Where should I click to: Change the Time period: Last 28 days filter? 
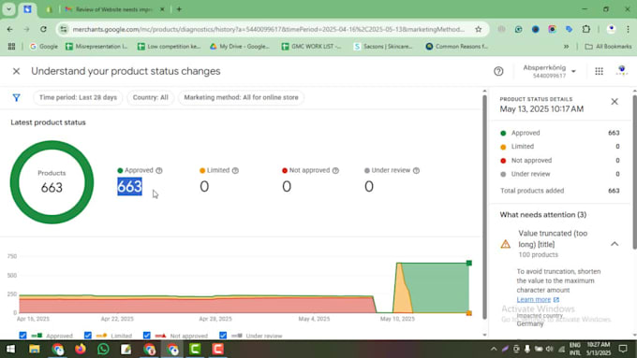78,98
